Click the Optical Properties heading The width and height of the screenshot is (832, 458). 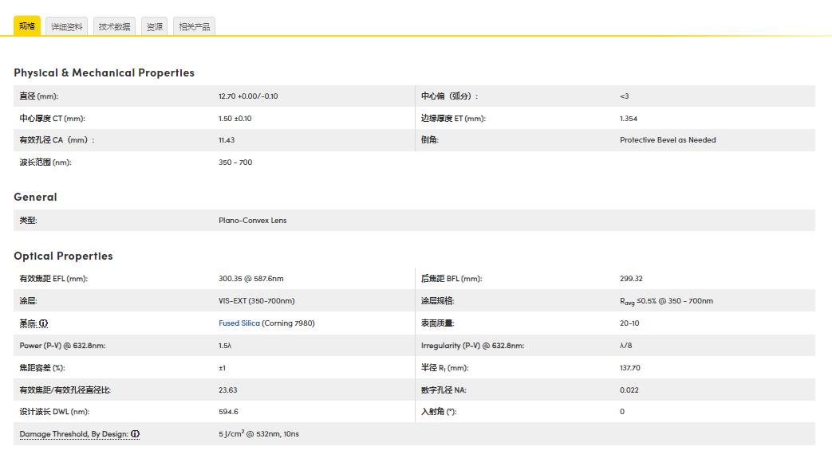pos(63,256)
